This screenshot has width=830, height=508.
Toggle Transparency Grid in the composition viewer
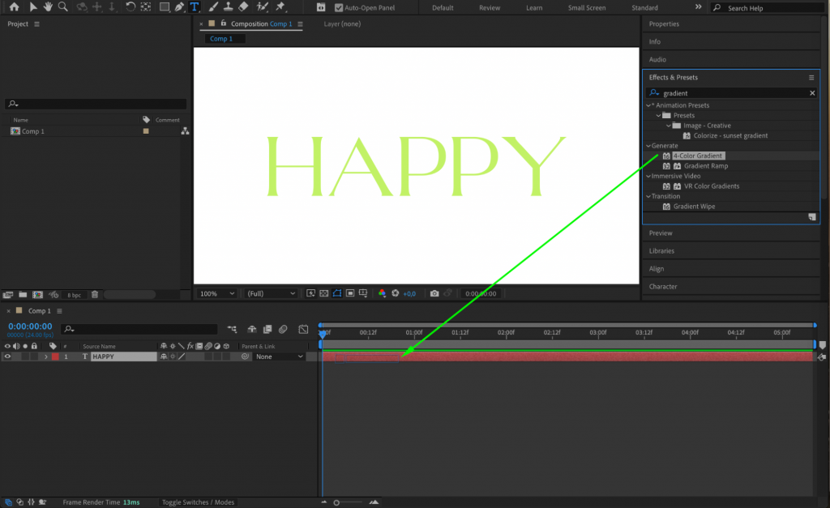[x=323, y=293]
